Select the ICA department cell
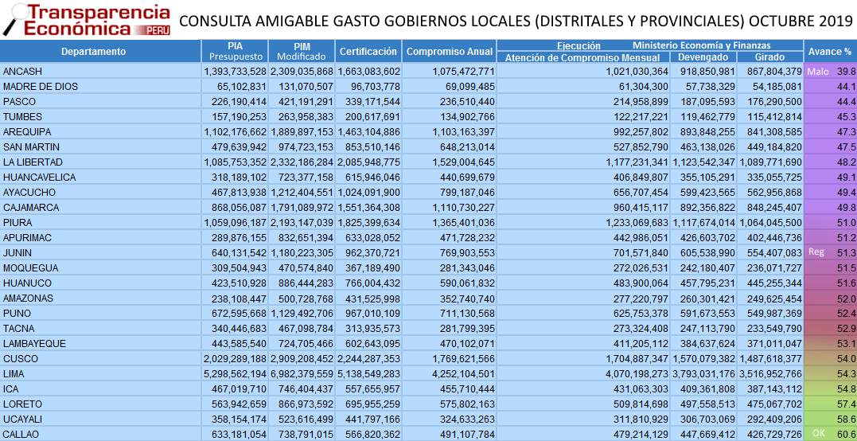857x441 pixels. (x=100, y=389)
